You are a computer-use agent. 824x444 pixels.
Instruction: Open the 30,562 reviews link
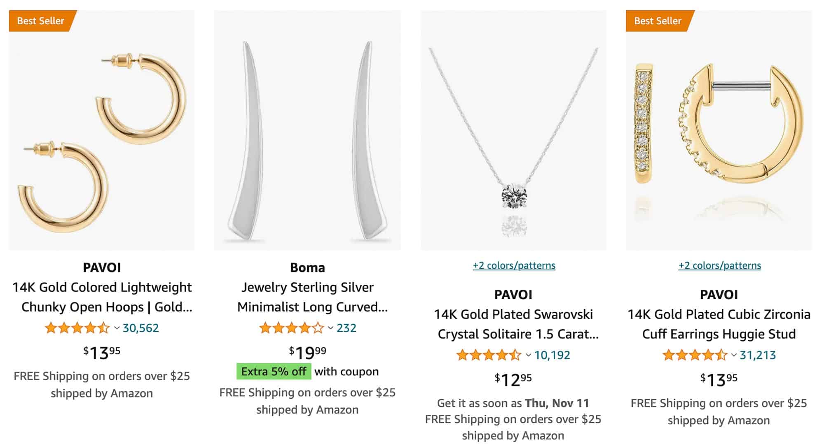141,328
